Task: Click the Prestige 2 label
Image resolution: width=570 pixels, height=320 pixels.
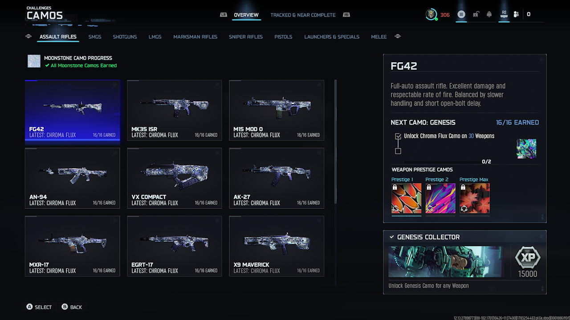Action: (x=437, y=180)
